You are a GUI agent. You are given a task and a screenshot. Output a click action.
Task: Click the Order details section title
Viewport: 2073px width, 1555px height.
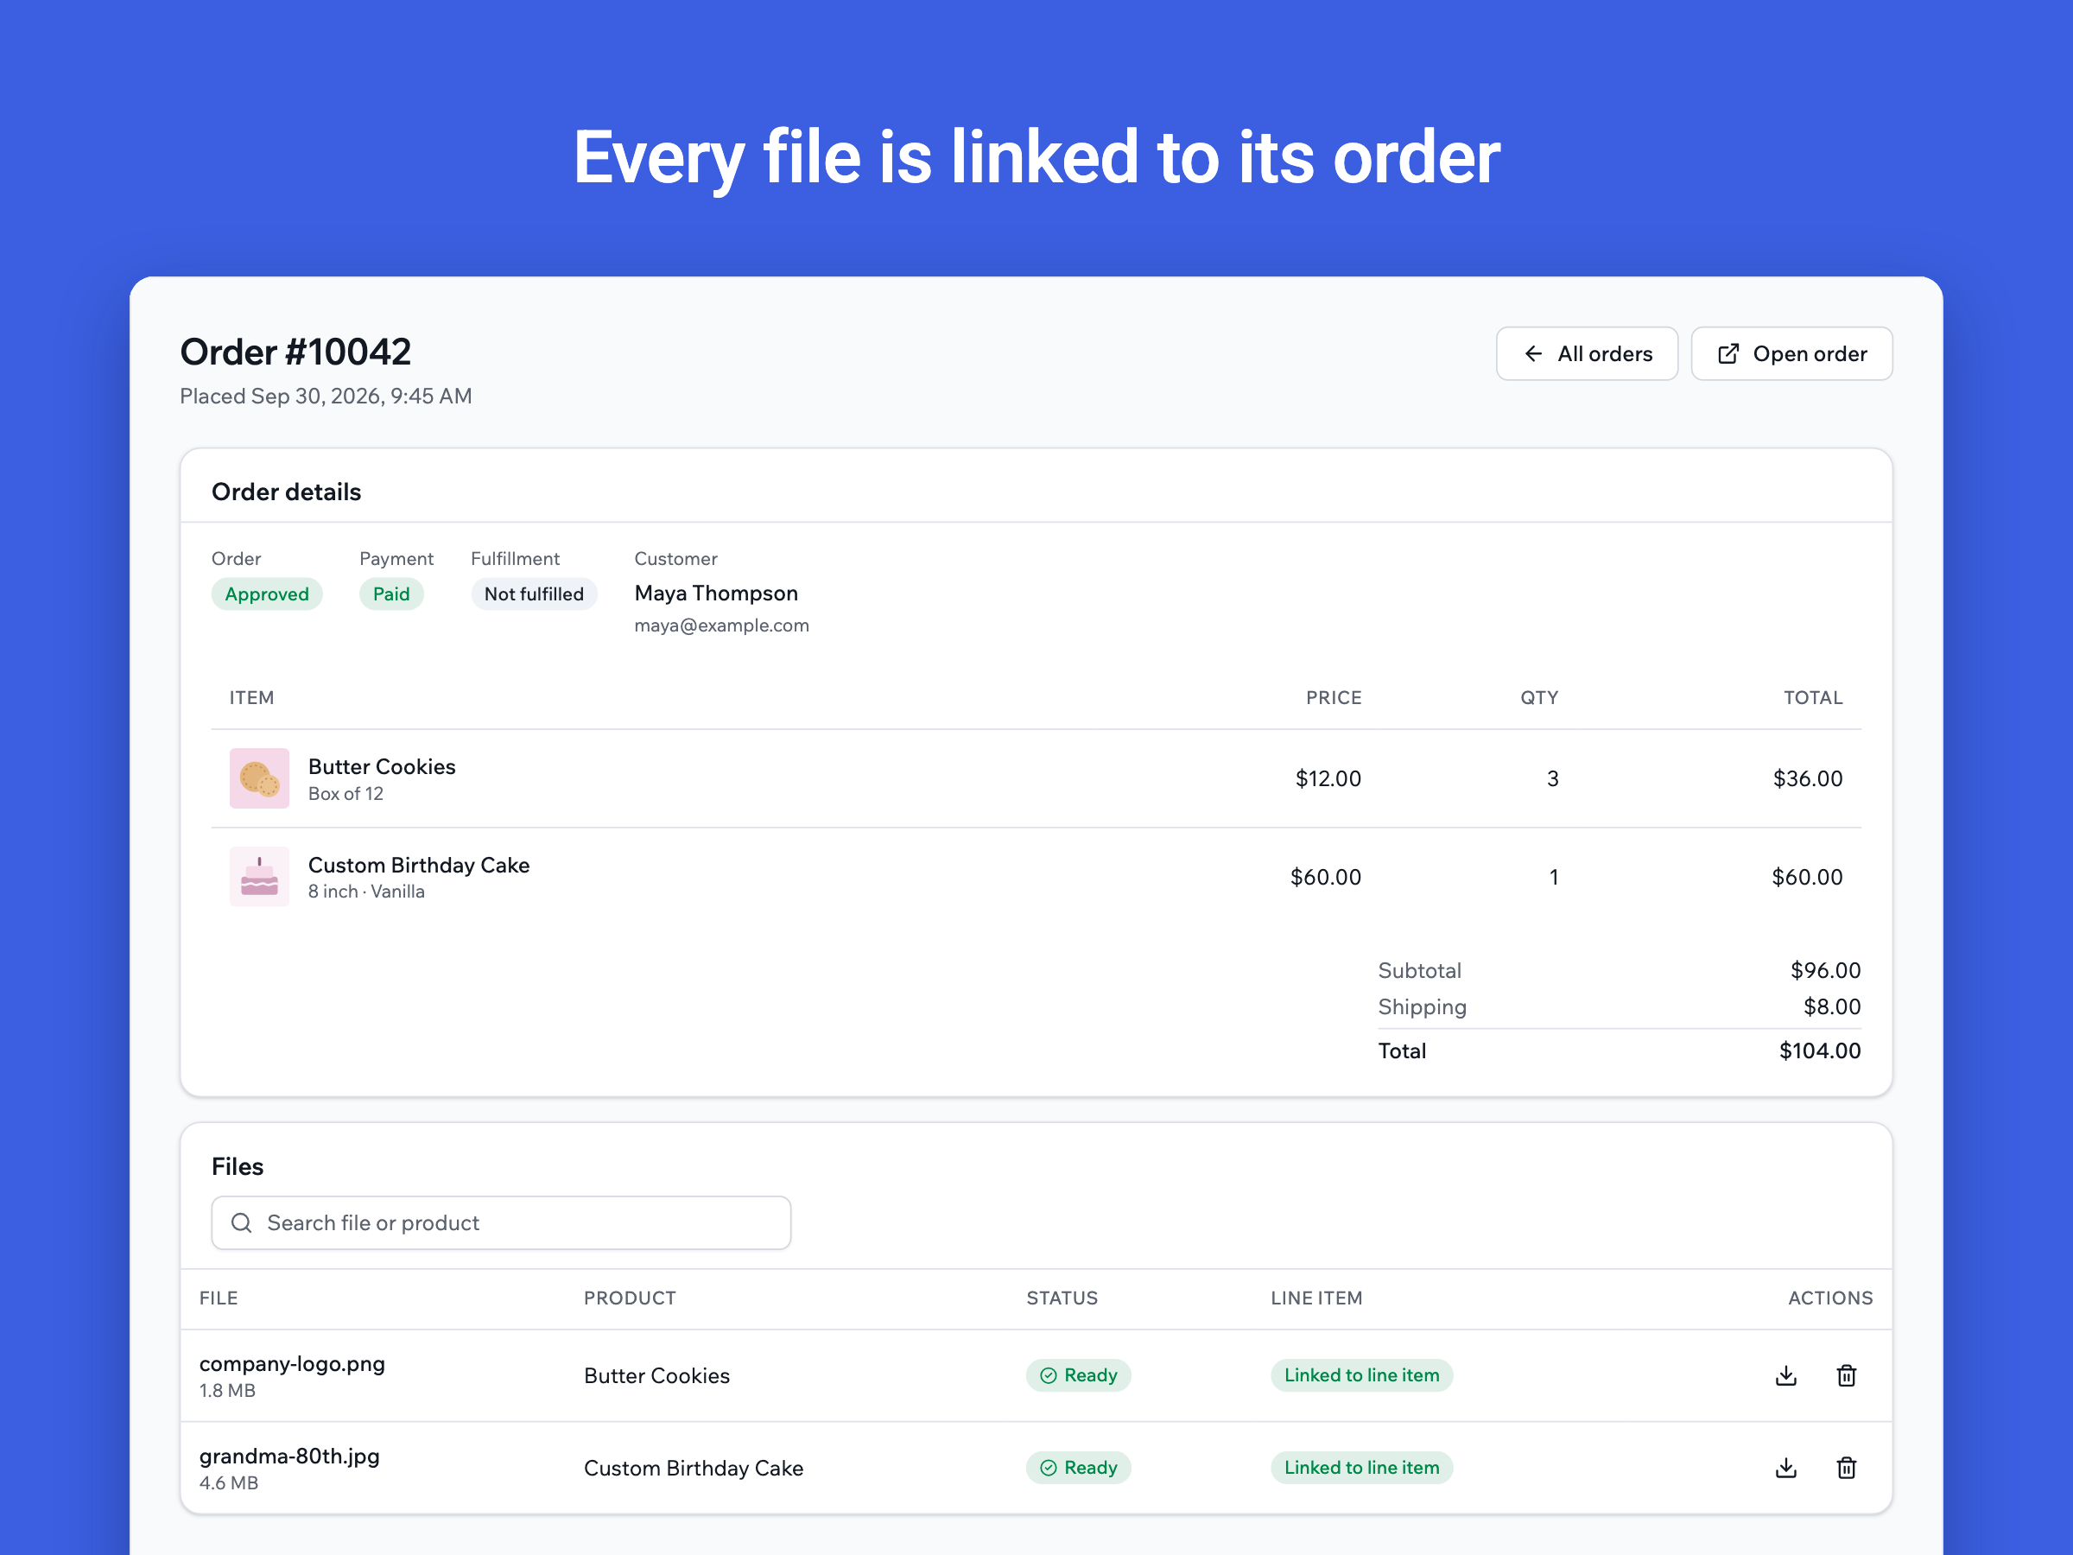286,492
